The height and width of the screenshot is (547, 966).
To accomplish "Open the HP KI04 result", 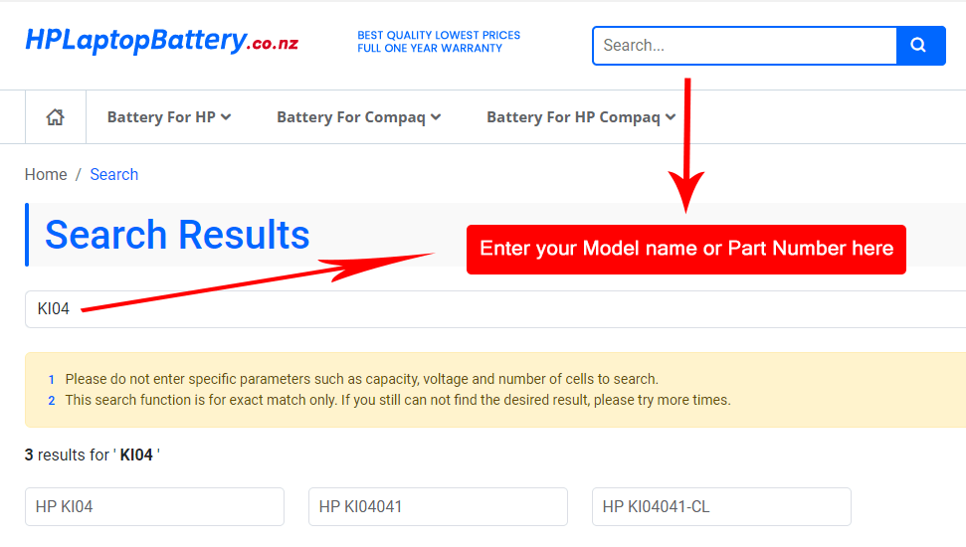I will (x=154, y=507).
